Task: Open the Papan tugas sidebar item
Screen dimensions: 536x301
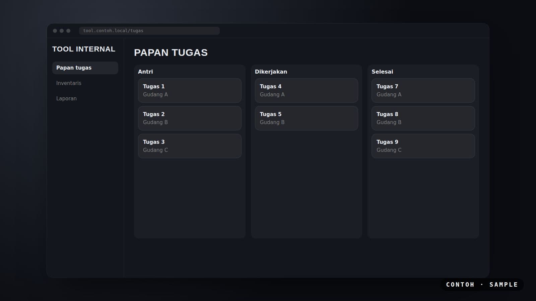Action: 85,68
